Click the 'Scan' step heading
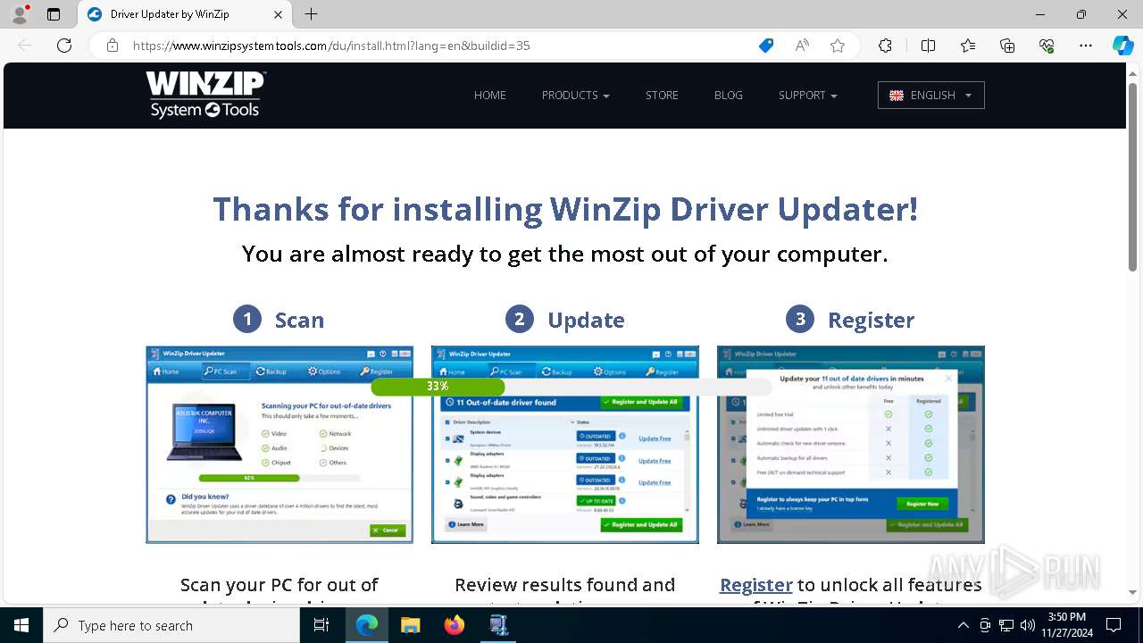Viewport: 1143px width, 643px height. [x=299, y=320]
